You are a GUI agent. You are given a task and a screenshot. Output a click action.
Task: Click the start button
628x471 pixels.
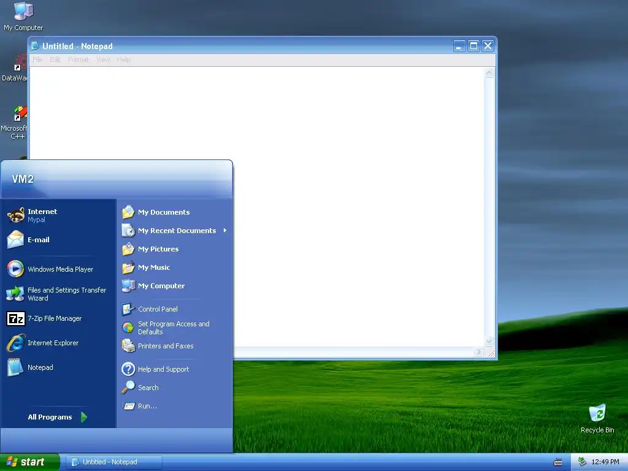[30, 462]
